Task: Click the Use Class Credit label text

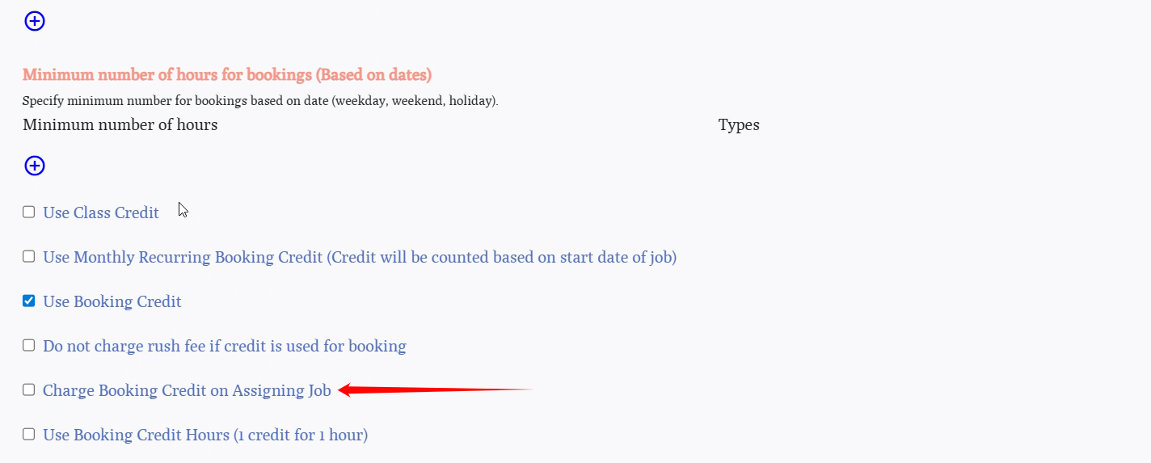Action: pos(101,213)
